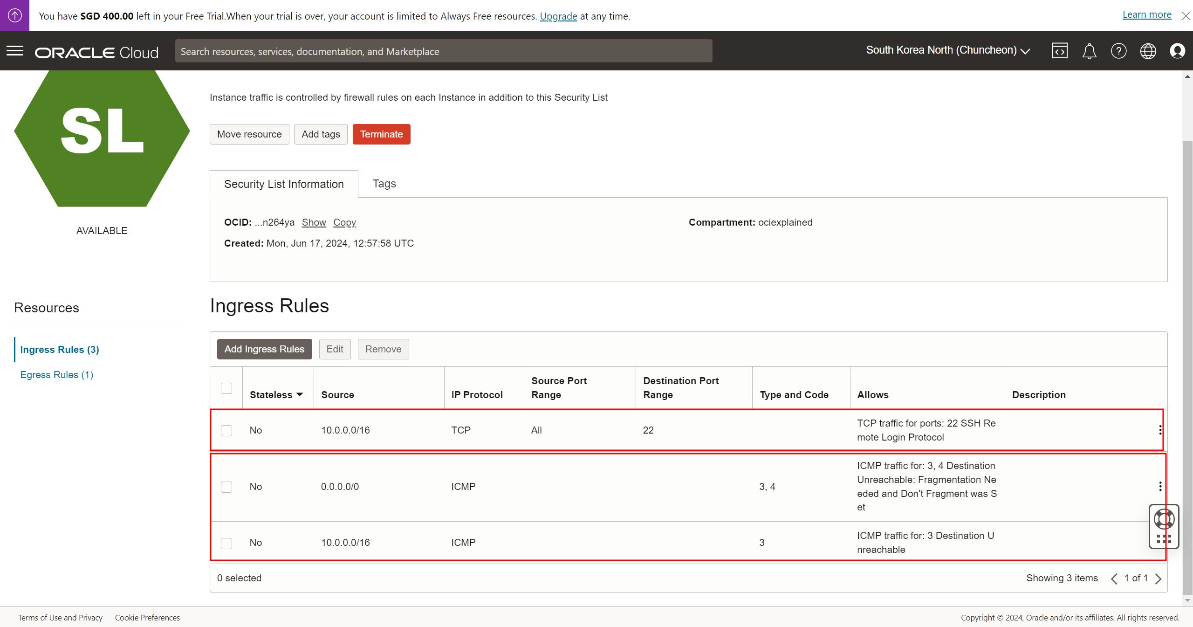The width and height of the screenshot is (1193, 627).
Task: Select Egress Rules (1) in Resources
Action: tap(57, 375)
